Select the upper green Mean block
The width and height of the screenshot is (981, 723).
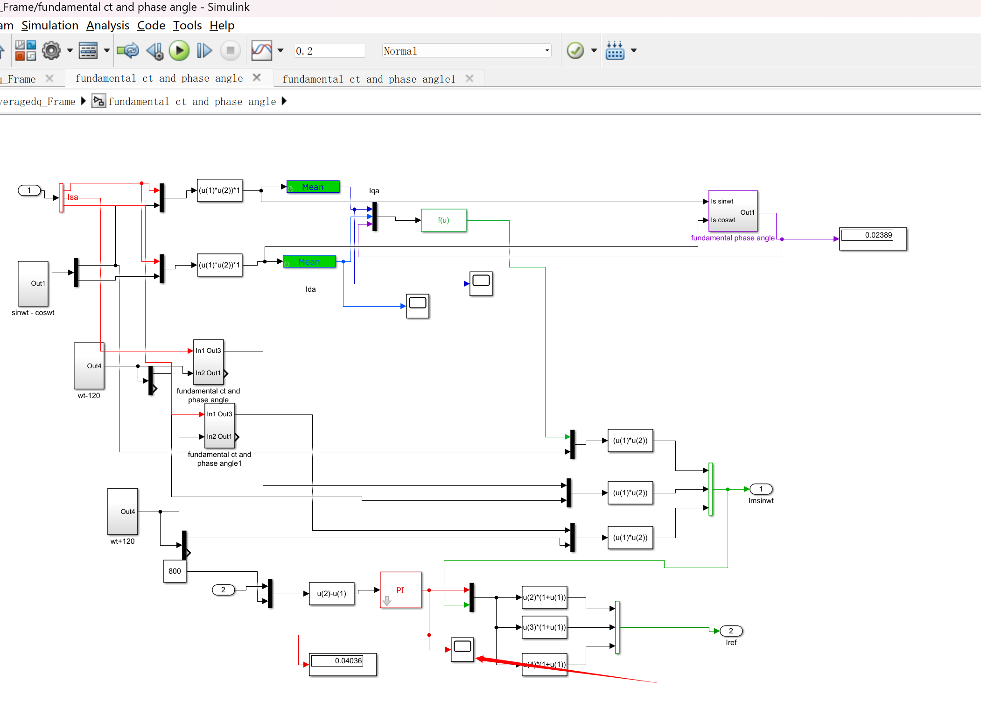tap(313, 187)
